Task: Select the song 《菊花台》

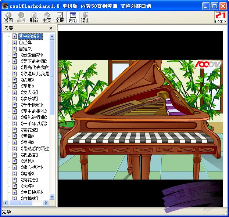Action: pyautogui.click(x=29, y=180)
